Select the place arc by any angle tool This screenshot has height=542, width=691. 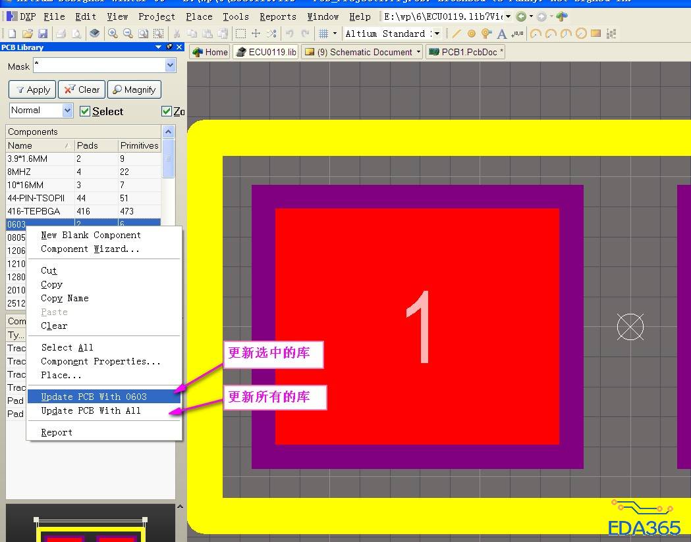tap(566, 34)
